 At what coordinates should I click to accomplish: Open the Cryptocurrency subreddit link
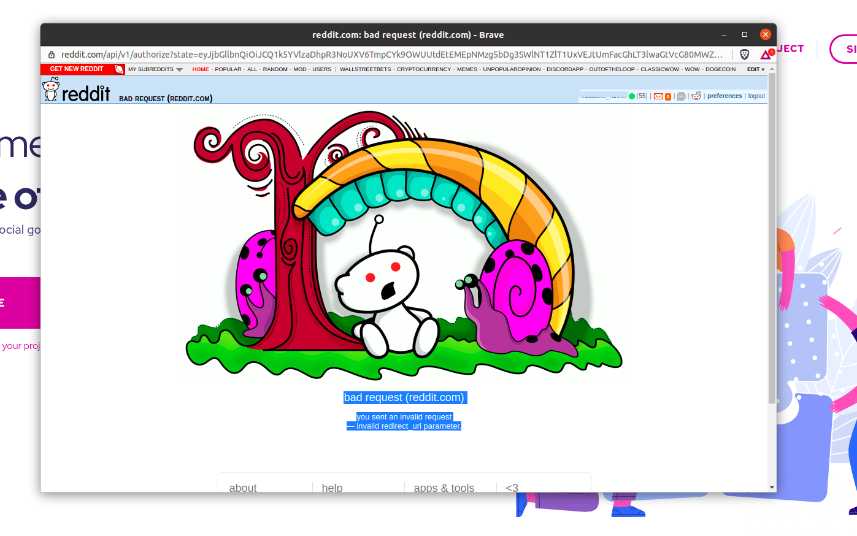tap(424, 69)
